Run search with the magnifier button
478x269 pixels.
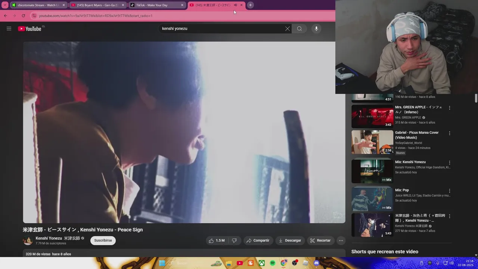(x=299, y=29)
